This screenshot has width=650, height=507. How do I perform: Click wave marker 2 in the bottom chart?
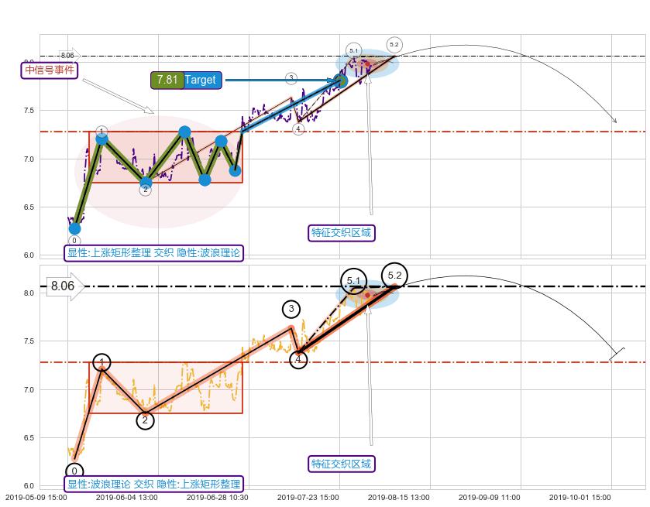click(x=145, y=420)
